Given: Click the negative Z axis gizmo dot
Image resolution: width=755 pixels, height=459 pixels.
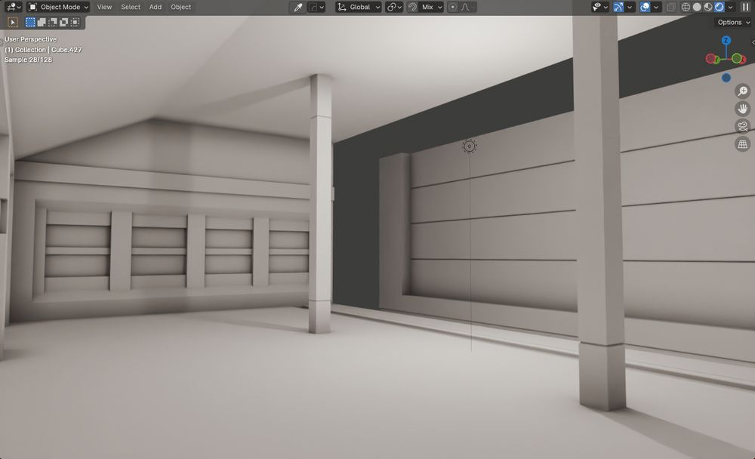Looking at the screenshot, I should 726,78.
